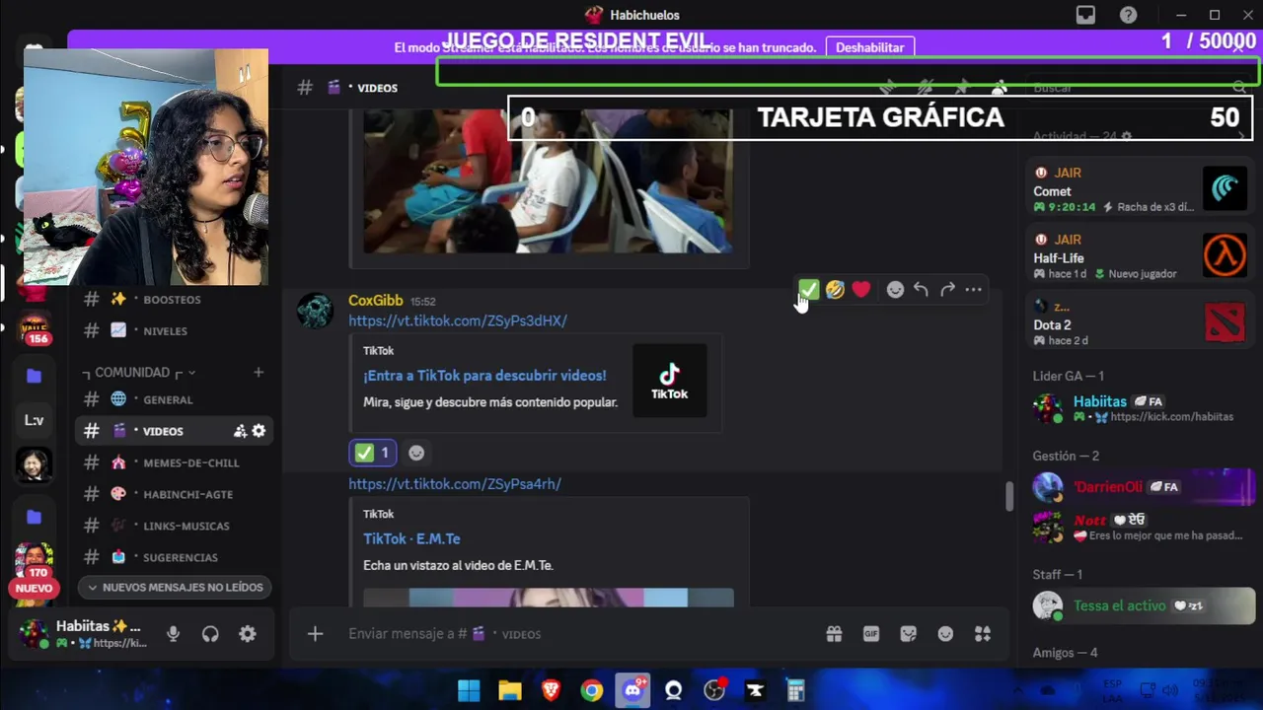Open Habiitas member profile in list

click(x=1141, y=408)
